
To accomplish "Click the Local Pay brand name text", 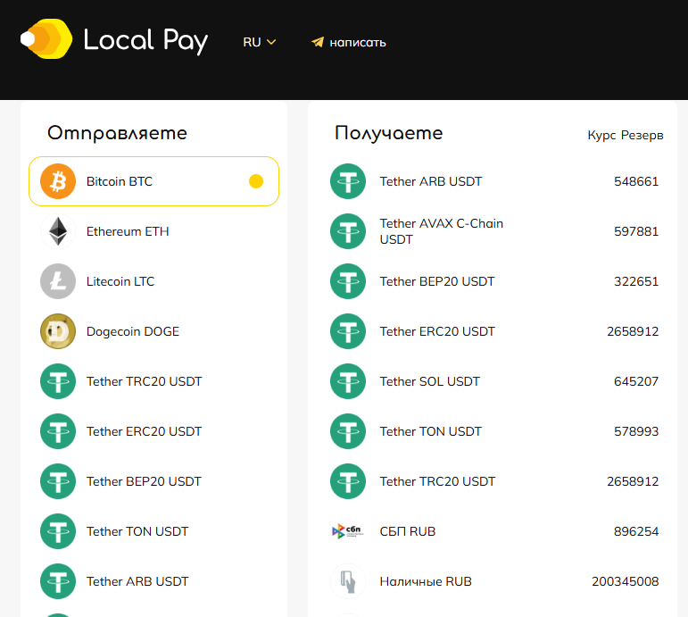I will [145, 40].
